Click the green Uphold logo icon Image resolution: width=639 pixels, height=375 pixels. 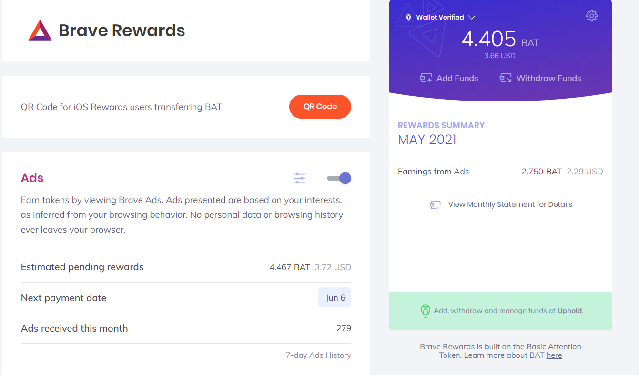[426, 311]
